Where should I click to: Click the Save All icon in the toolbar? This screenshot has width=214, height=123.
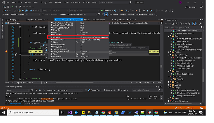point(26,11)
